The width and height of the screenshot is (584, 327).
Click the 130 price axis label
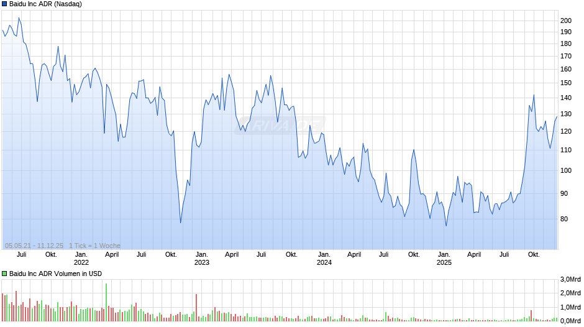[x=566, y=114]
